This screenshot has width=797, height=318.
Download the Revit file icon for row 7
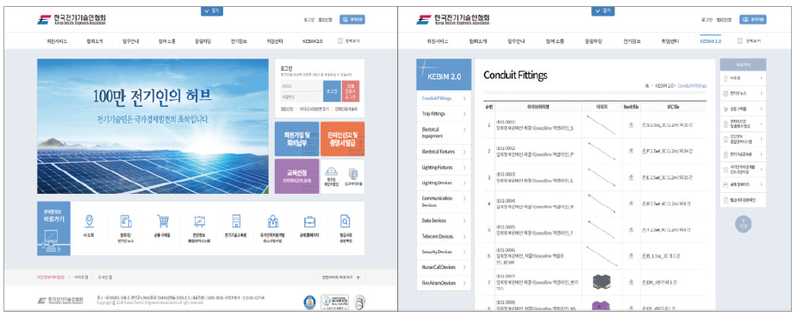pos(631,283)
